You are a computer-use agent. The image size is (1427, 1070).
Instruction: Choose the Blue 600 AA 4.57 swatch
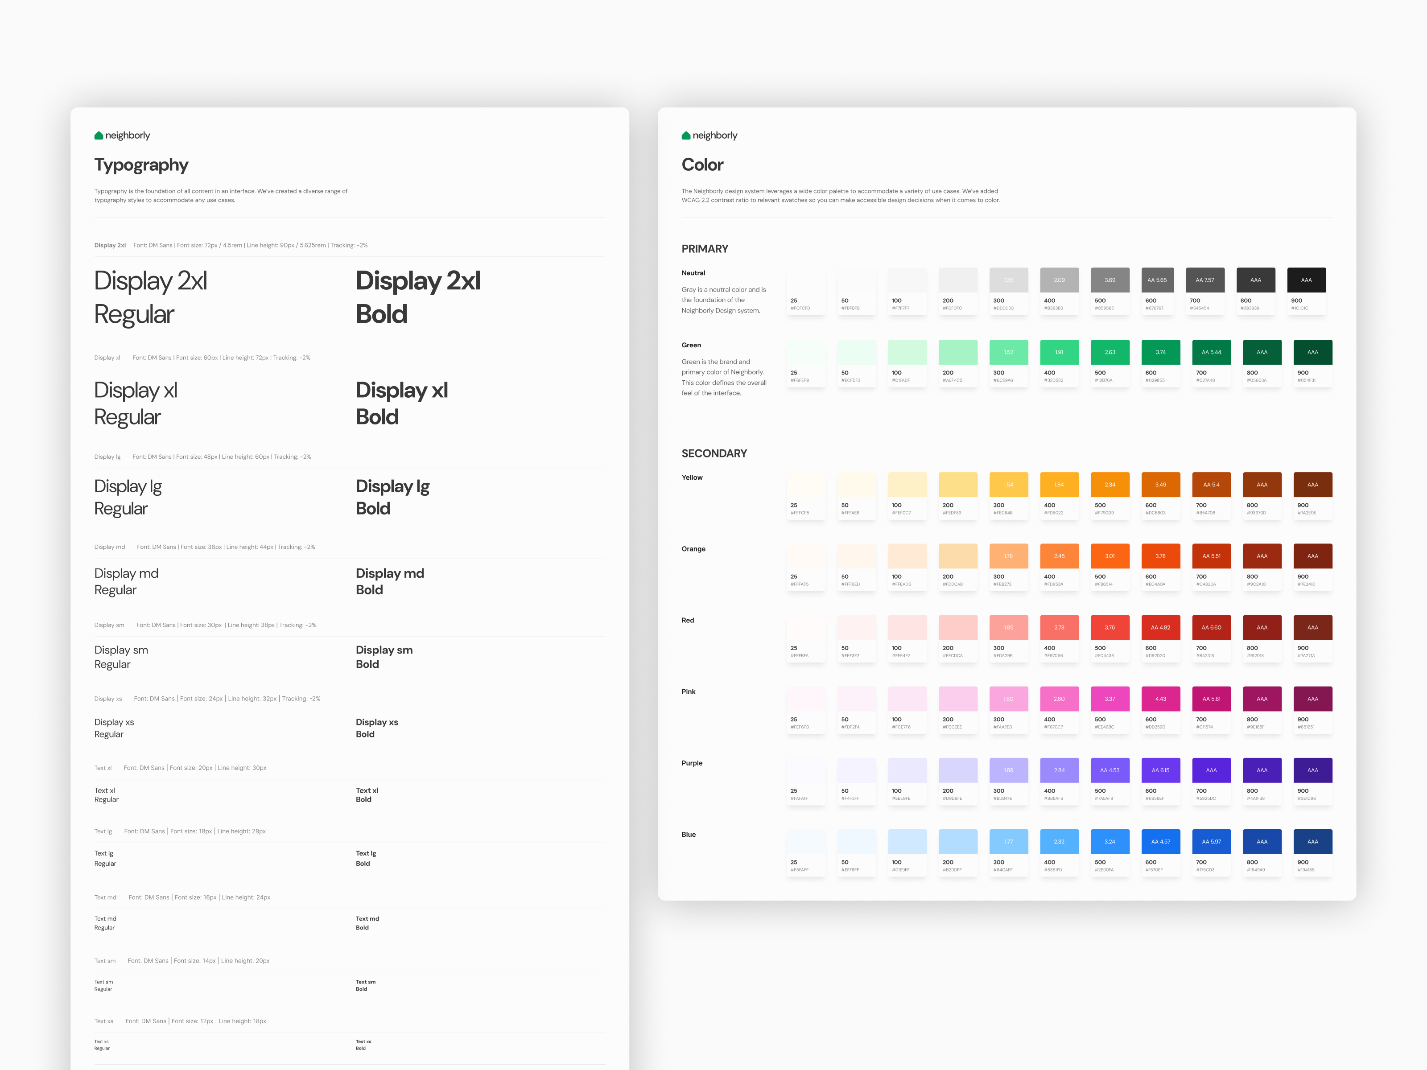(1161, 842)
